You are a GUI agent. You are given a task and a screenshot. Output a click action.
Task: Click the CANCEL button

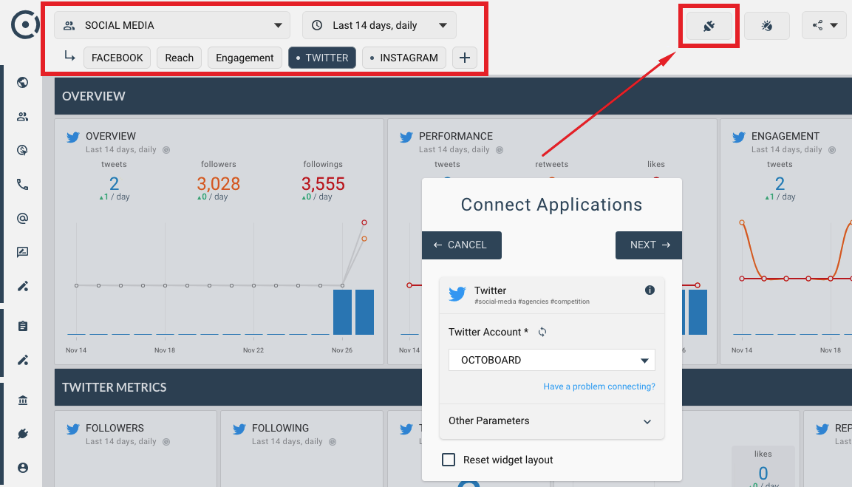click(x=461, y=245)
